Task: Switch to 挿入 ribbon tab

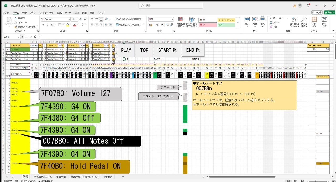Action: click(33, 13)
